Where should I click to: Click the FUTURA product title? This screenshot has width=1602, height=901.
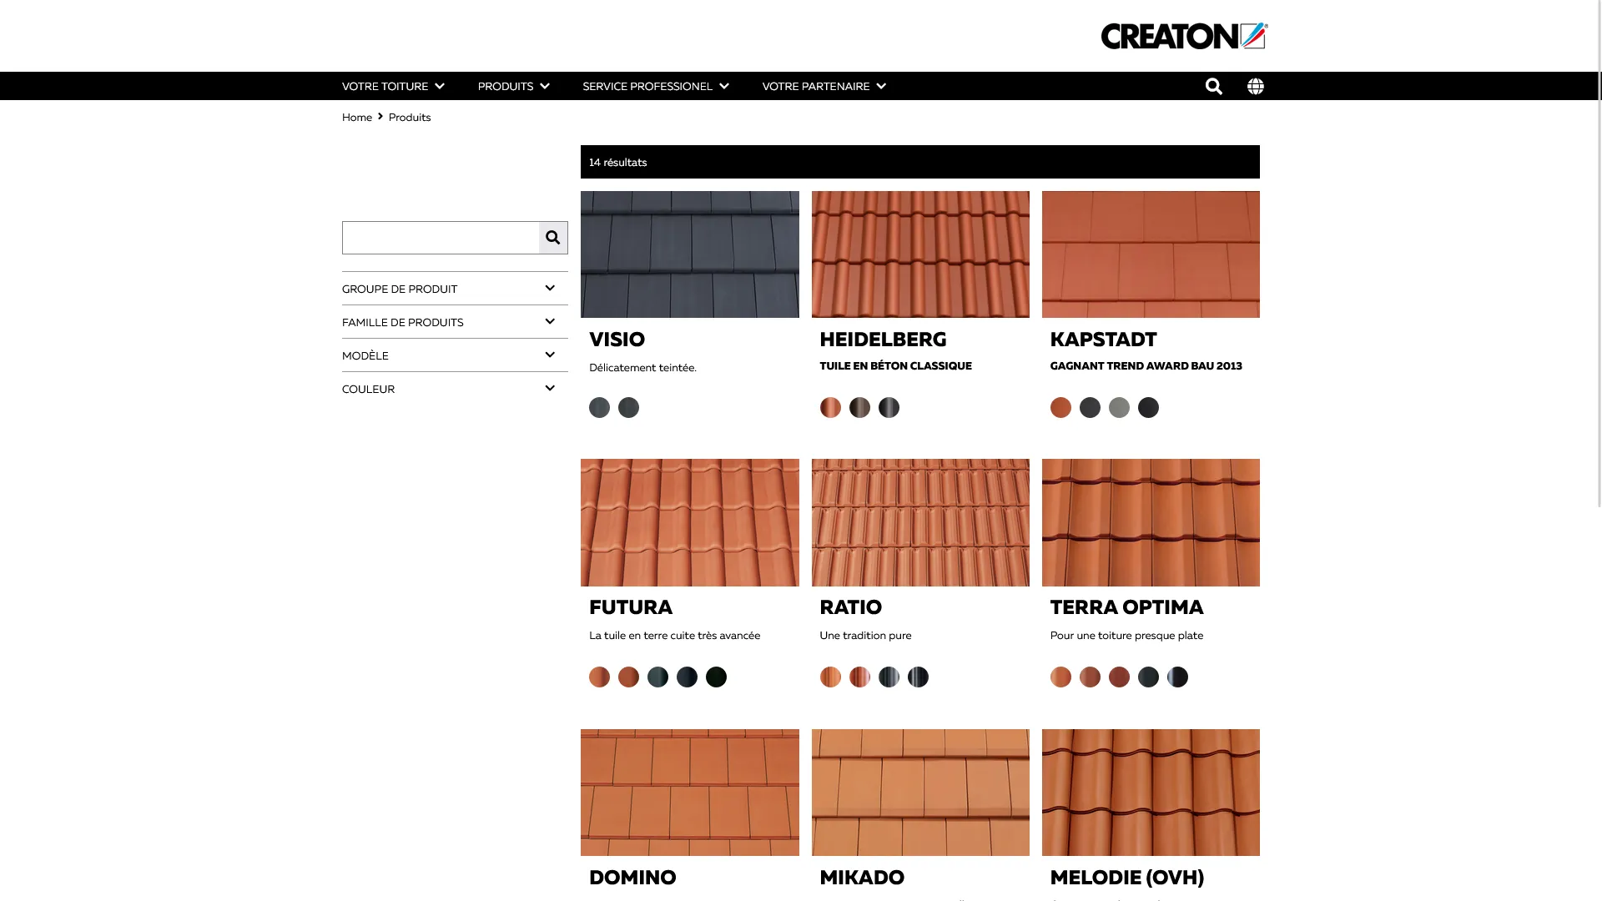click(x=630, y=607)
